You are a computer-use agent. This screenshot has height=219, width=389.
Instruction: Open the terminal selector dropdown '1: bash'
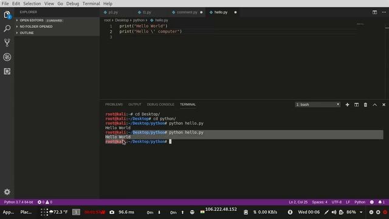click(x=317, y=105)
